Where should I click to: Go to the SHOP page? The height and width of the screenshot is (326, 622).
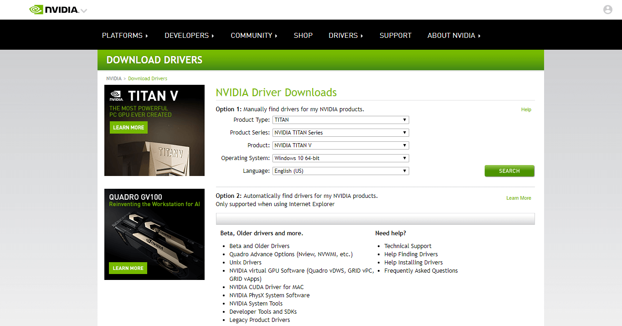(x=303, y=35)
